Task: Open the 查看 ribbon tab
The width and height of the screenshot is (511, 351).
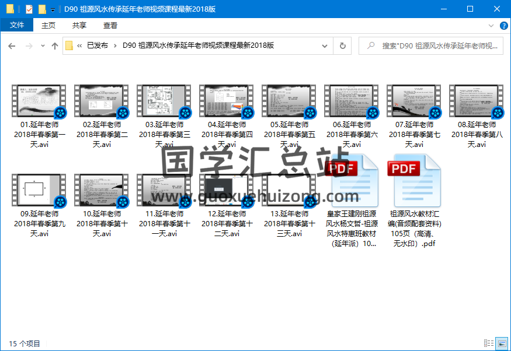Action: pyautogui.click(x=110, y=25)
